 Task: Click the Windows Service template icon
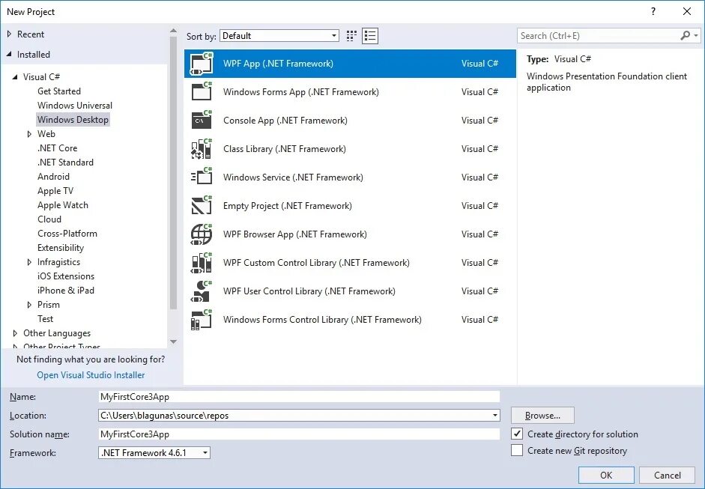pyautogui.click(x=201, y=177)
